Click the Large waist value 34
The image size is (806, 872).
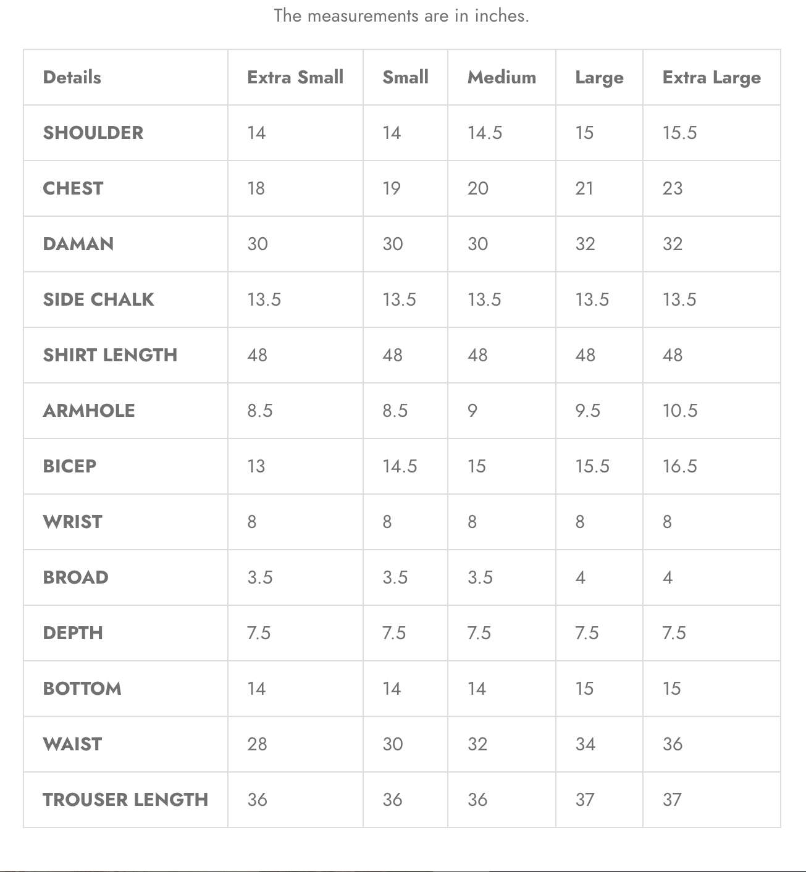click(x=586, y=744)
